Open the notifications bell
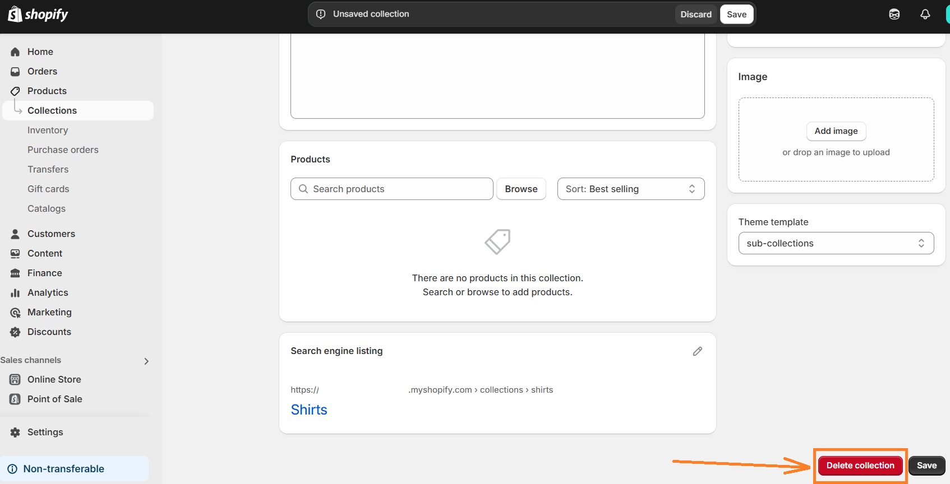This screenshot has height=484, width=950. (925, 14)
